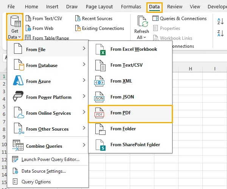Click the From Online Services cloud icon
This screenshot has height=189, width=227.
[19, 112]
